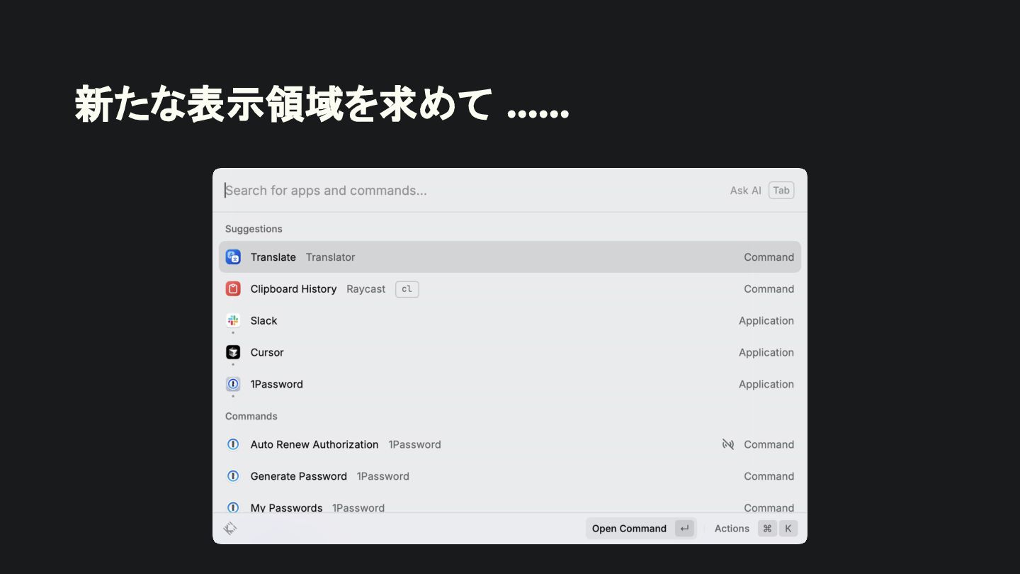Click 'Command' label on Generate Password row

(769, 476)
